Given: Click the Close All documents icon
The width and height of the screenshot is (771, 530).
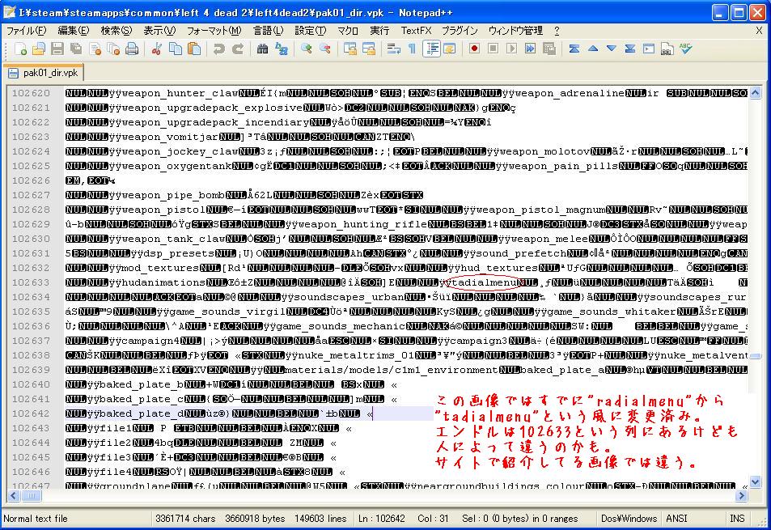Looking at the screenshot, I should click(x=113, y=49).
